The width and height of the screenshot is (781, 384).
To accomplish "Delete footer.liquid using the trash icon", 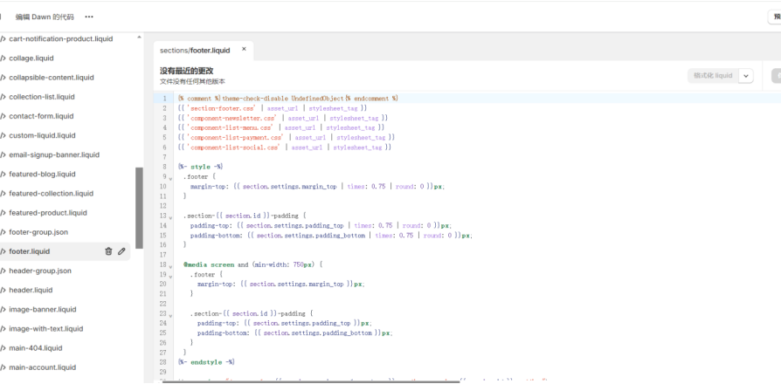I will 108,251.
